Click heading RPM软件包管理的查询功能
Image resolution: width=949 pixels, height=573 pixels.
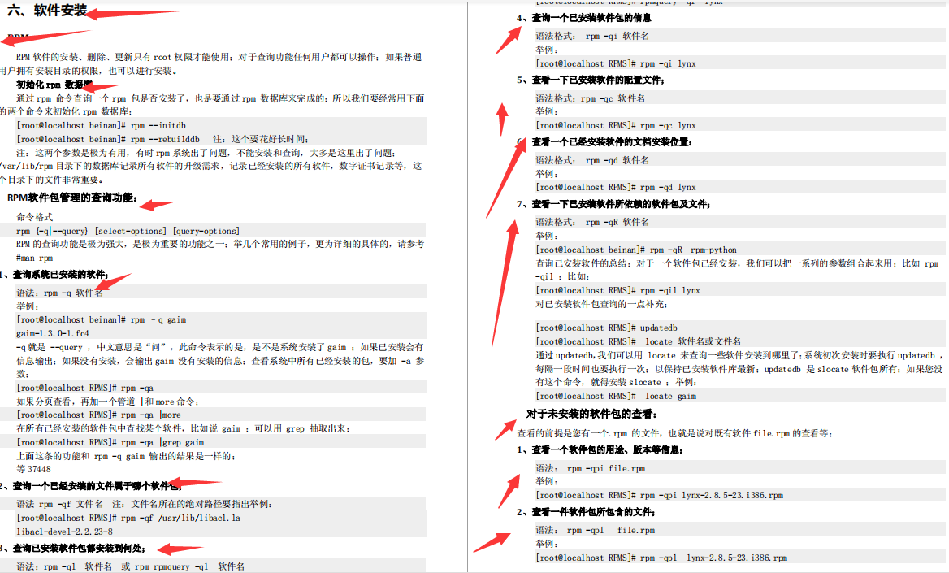[x=72, y=198]
